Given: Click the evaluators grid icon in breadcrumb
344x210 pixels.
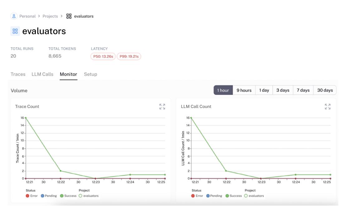Looking at the screenshot, I should pos(69,16).
